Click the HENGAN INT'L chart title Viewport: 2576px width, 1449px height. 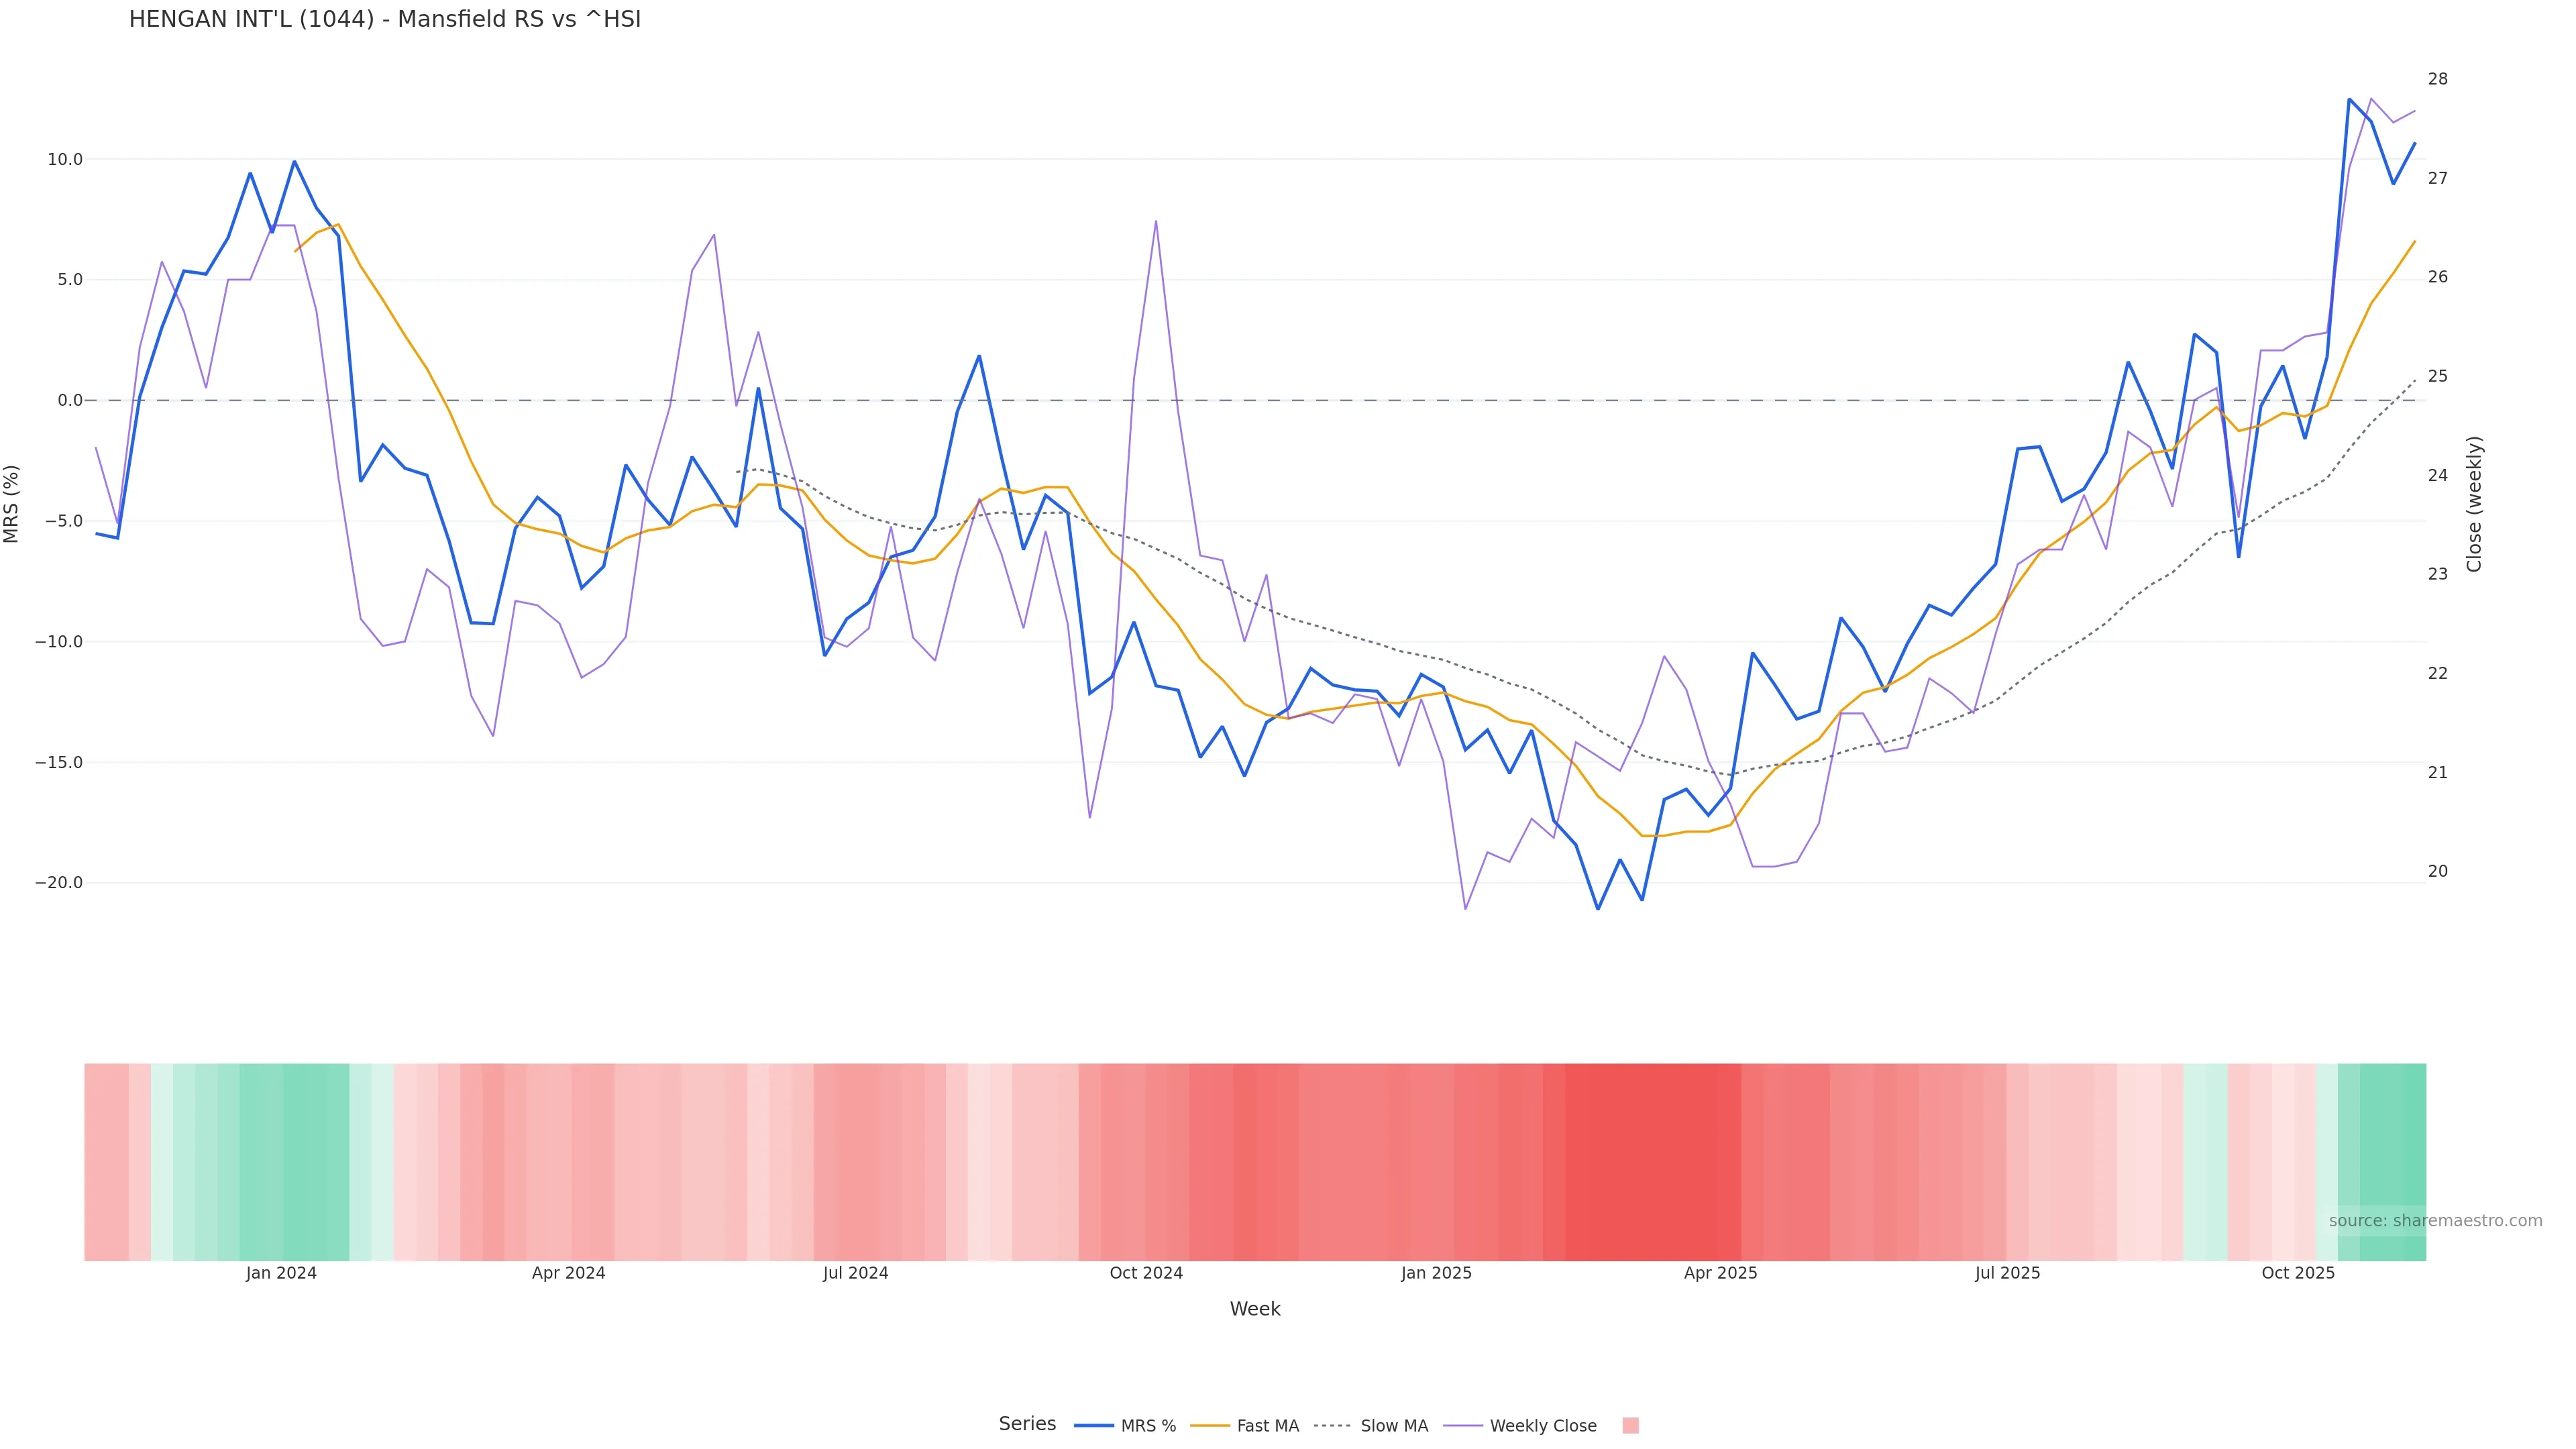coord(385,19)
